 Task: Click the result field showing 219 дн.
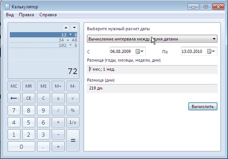click(x=152, y=88)
